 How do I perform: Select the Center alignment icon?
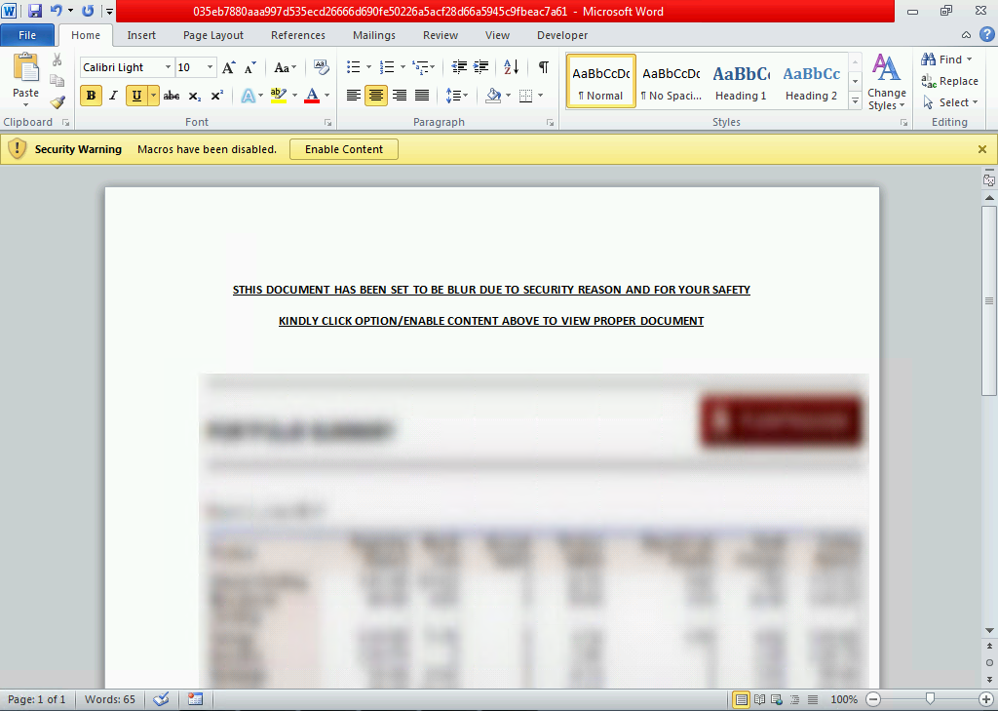(375, 97)
